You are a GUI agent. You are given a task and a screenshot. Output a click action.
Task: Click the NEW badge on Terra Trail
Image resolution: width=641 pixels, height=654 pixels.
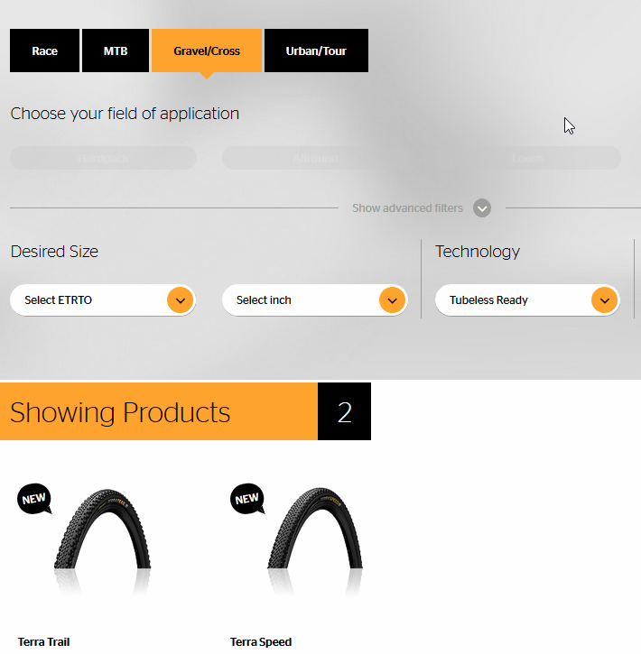[34, 499]
